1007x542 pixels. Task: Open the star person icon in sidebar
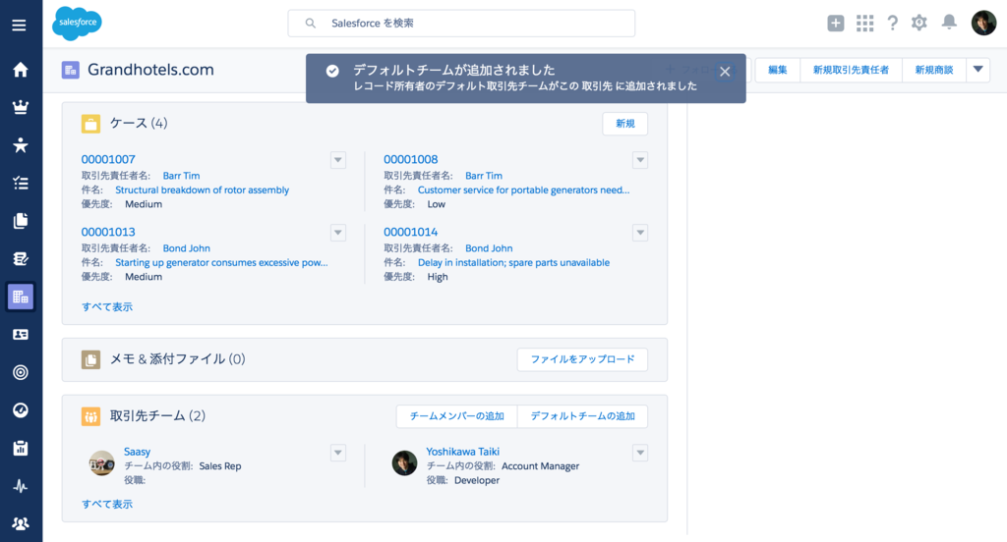tap(21, 145)
